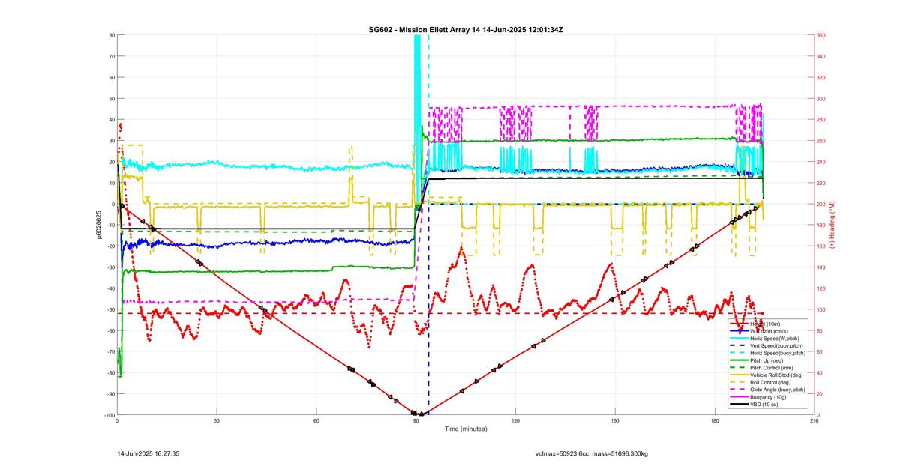
Task: Click right heading axis tick label '100'
Action: pyautogui.click(x=821, y=309)
